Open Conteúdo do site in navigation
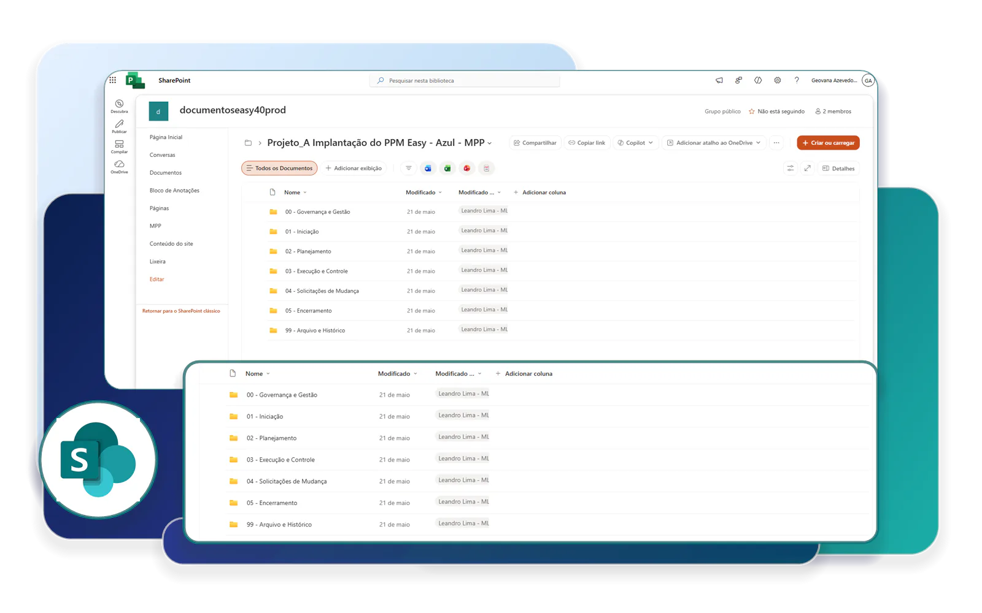Screen dimensions: 982x613 click(x=171, y=244)
